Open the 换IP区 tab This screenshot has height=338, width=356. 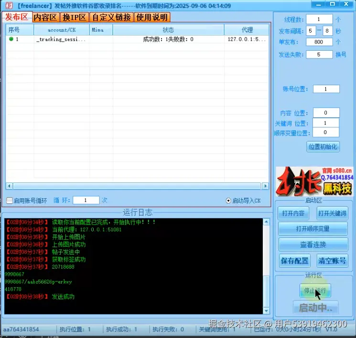click(74, 17)
